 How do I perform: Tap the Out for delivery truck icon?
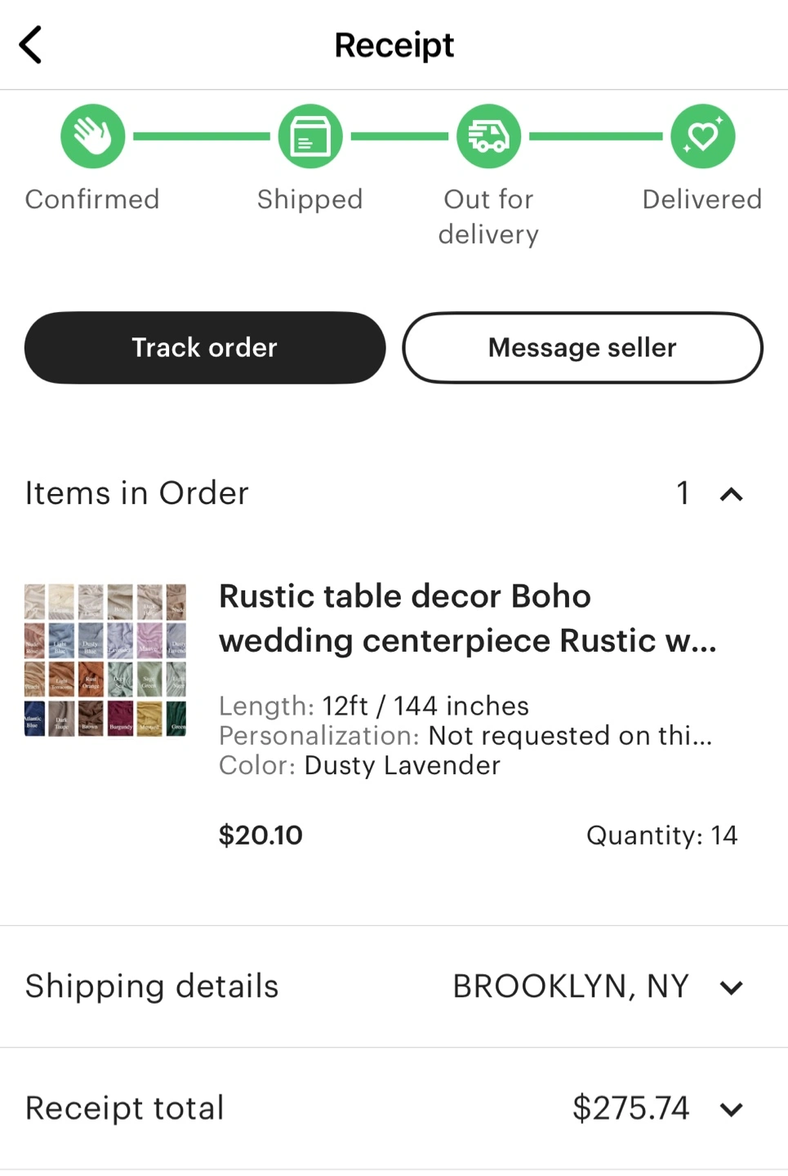click(489, 136)
